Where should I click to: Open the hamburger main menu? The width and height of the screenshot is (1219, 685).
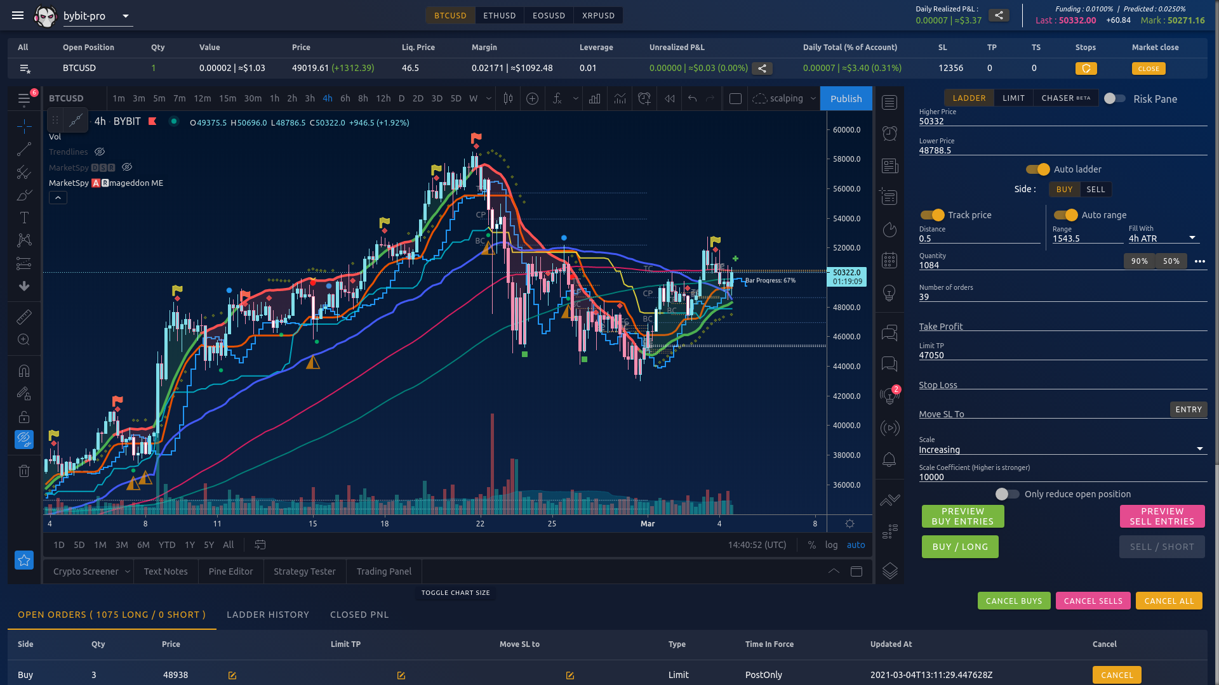tap(17, 16)
